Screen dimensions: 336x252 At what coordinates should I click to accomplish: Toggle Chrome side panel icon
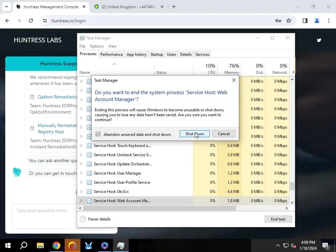coord(305,21)
